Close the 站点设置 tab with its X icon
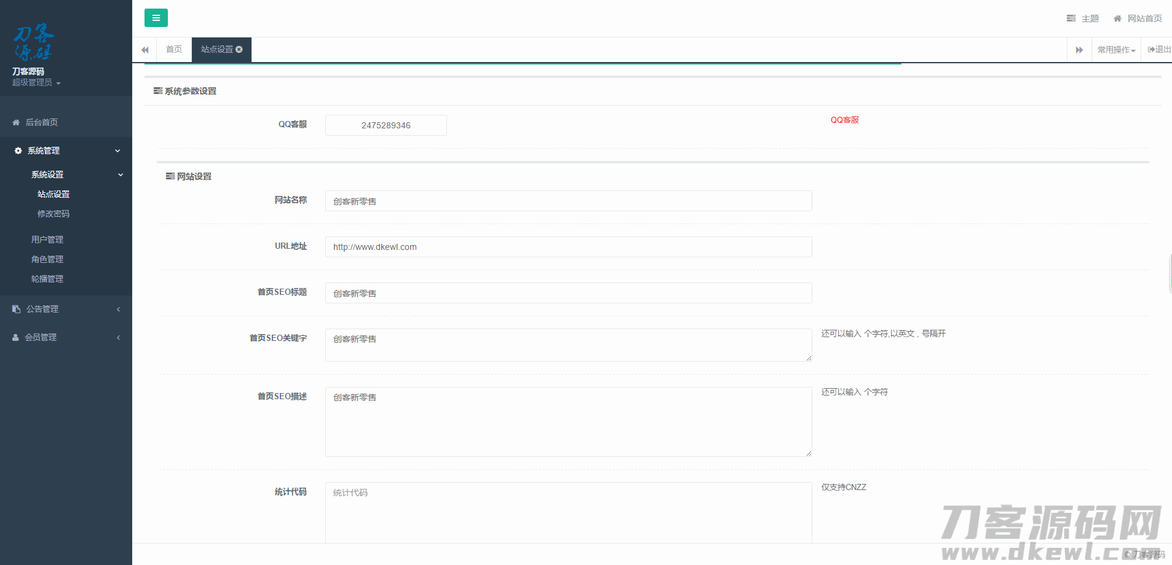Image resolution: width=1172 pixels, height=565 pixels. (239, 49)
